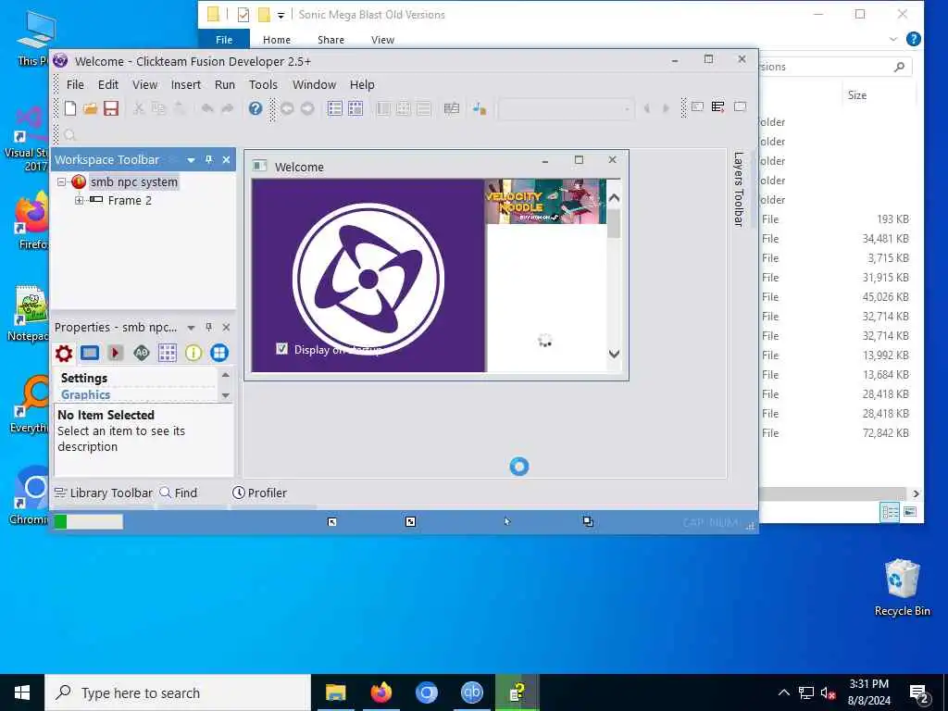Image resolution: width=948 pixels, height=711 pixels.
Task: Switch to the Library Toolbar tab
Action: coord(104,493)
